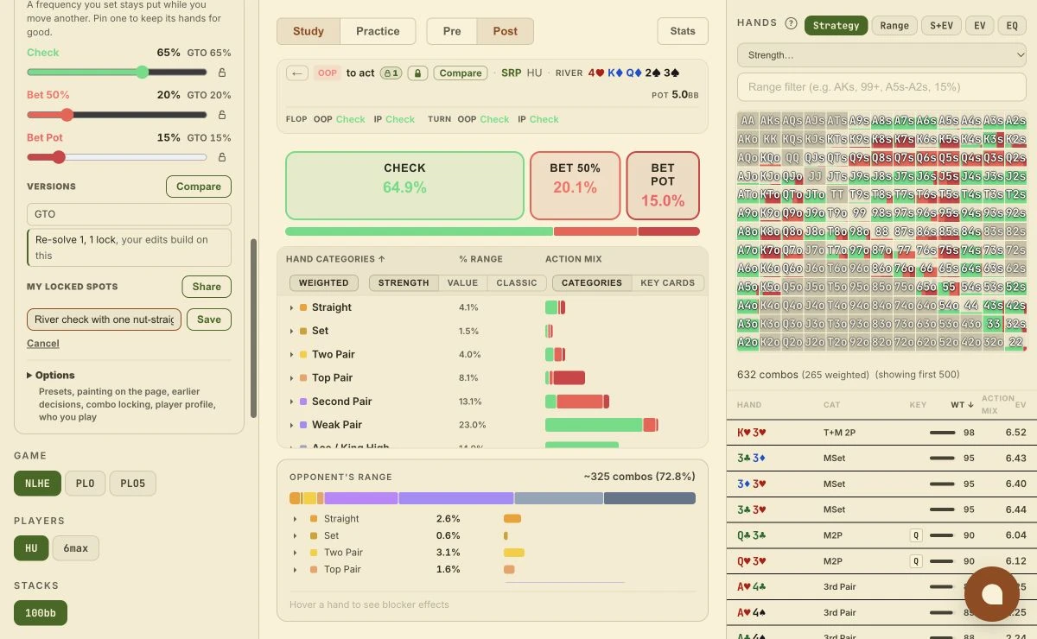Screen dimensions: 1037x639
Task: Select the Post tab
Action: (x=506, y=31)
